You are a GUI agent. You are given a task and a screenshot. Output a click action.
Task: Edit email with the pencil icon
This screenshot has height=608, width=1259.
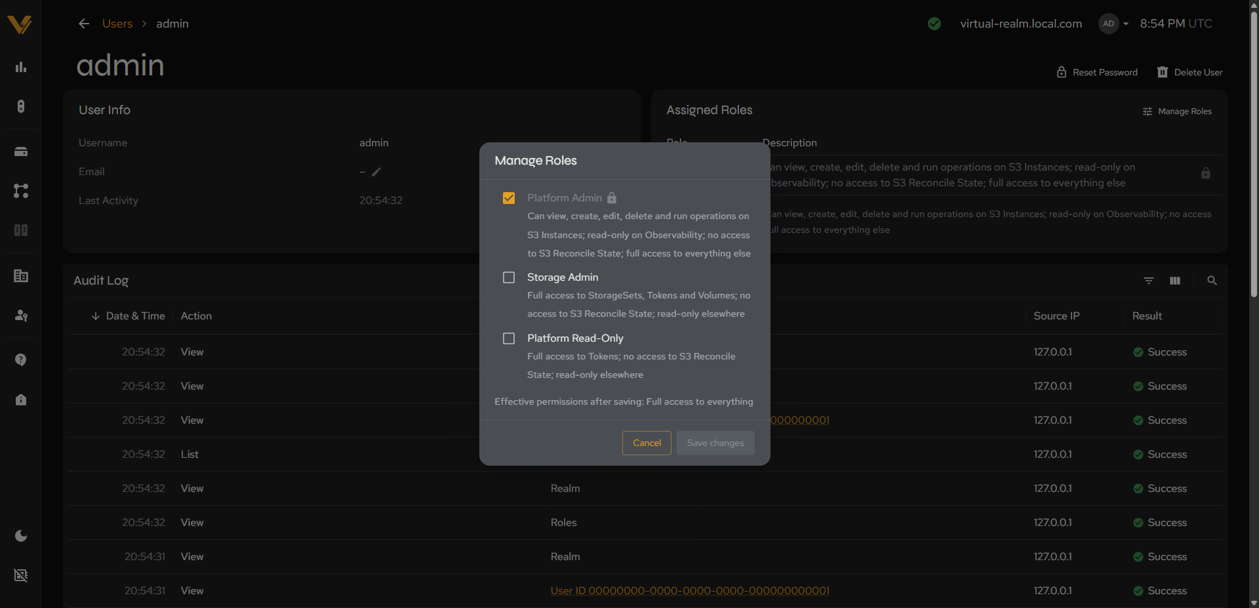point(376,172)
